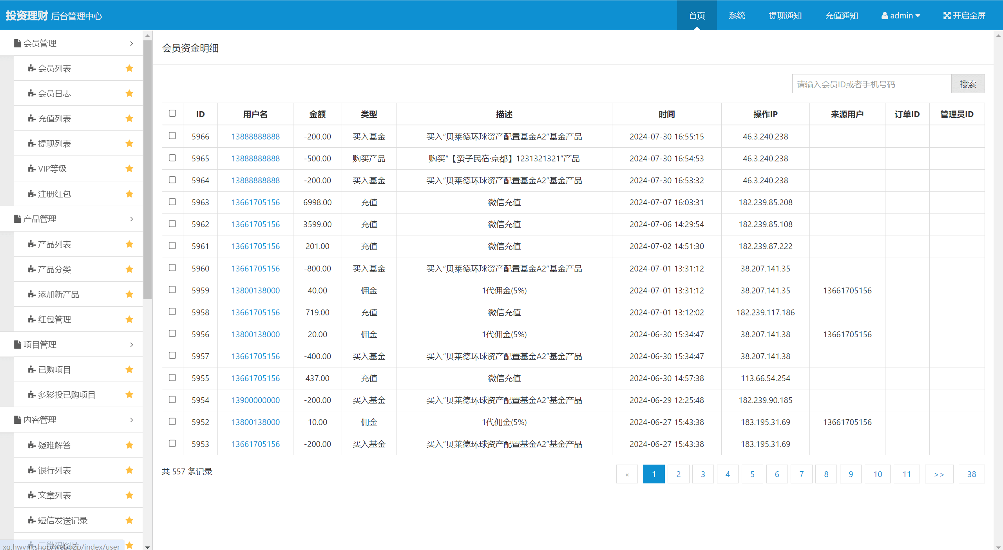Viewport: 1003px width, 550px height.
Task: Select the checkbox for record 5959
Action: click(172, 290)
